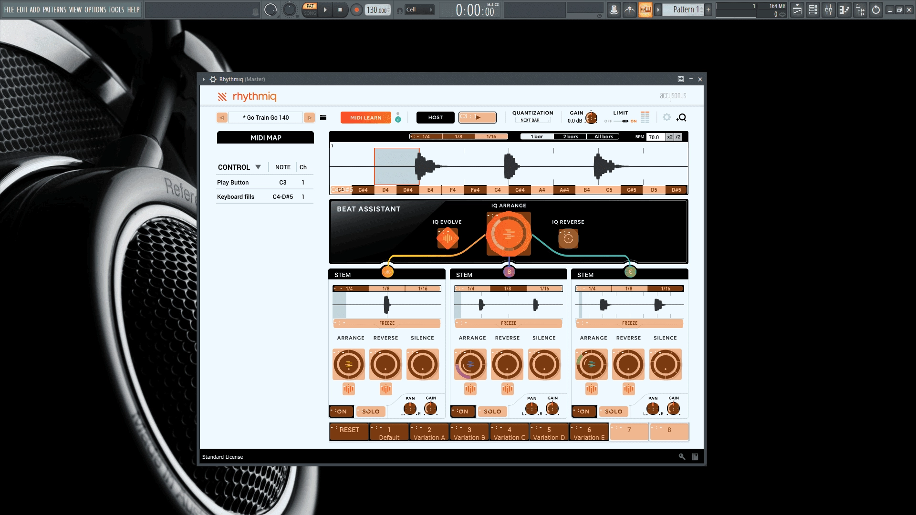Viewport: 916px width, 515px height.
Task: Toggle stem B ON button
Action: [x=463, y=411]
